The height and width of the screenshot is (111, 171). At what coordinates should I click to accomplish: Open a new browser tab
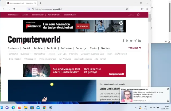tap(40, 3)
